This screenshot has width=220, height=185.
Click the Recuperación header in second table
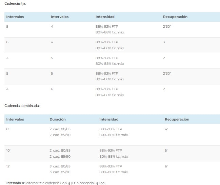[177, 119]
